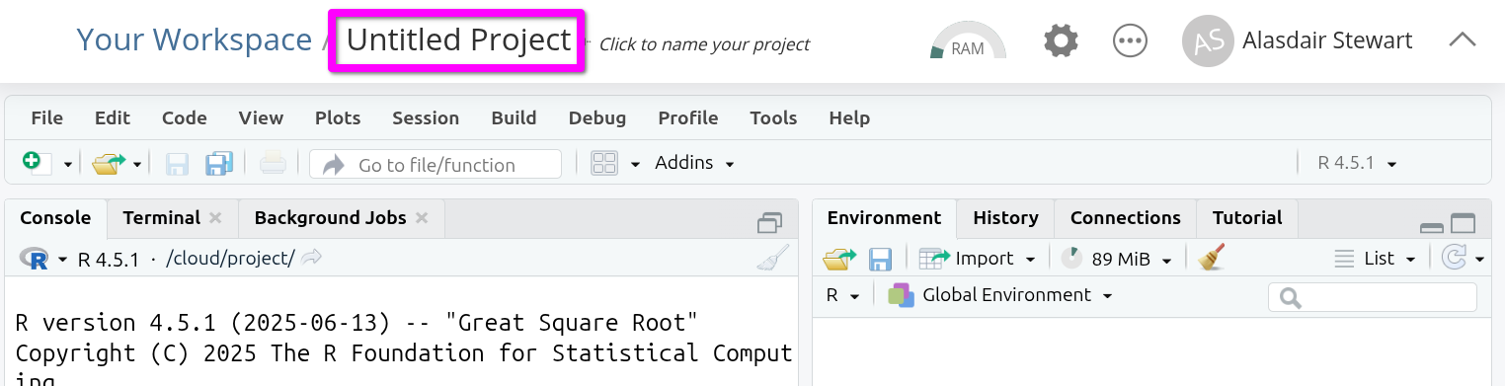Screen dimensions: 1505x386
Task: Click the open file folder icon in main toolbar
Action: coord(110,163)
